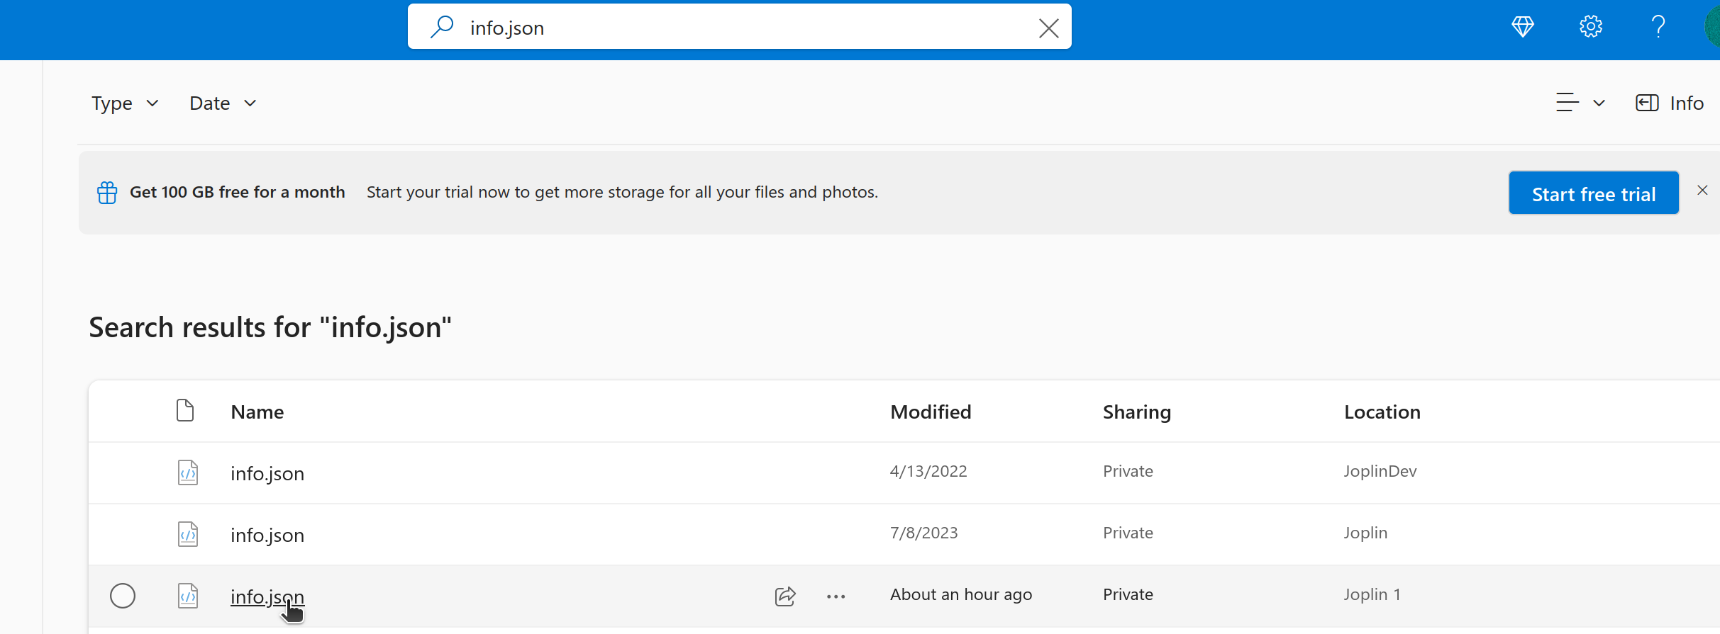The image size is (1720, 634).
Task: Open the Info details pane
Action: (x=1670, y=103)
